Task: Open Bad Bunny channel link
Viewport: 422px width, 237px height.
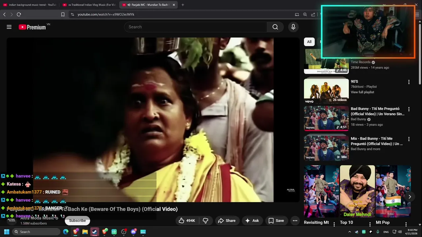Action: point(358,119)
